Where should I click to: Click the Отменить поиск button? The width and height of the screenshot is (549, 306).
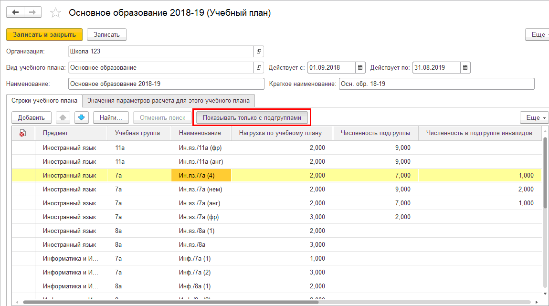click(162, 117)
